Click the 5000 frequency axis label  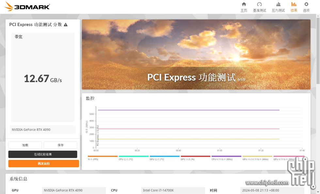pyautogui.click(x=92, y=114)
